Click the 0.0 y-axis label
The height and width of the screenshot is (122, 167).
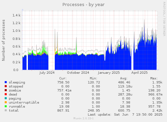click(x=16, y=70)
